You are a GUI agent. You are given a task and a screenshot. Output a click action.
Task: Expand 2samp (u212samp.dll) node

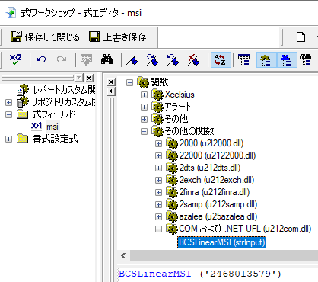(158, 204)
